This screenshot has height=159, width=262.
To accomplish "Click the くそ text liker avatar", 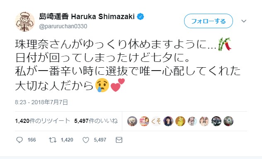I will tap(156, 121).
